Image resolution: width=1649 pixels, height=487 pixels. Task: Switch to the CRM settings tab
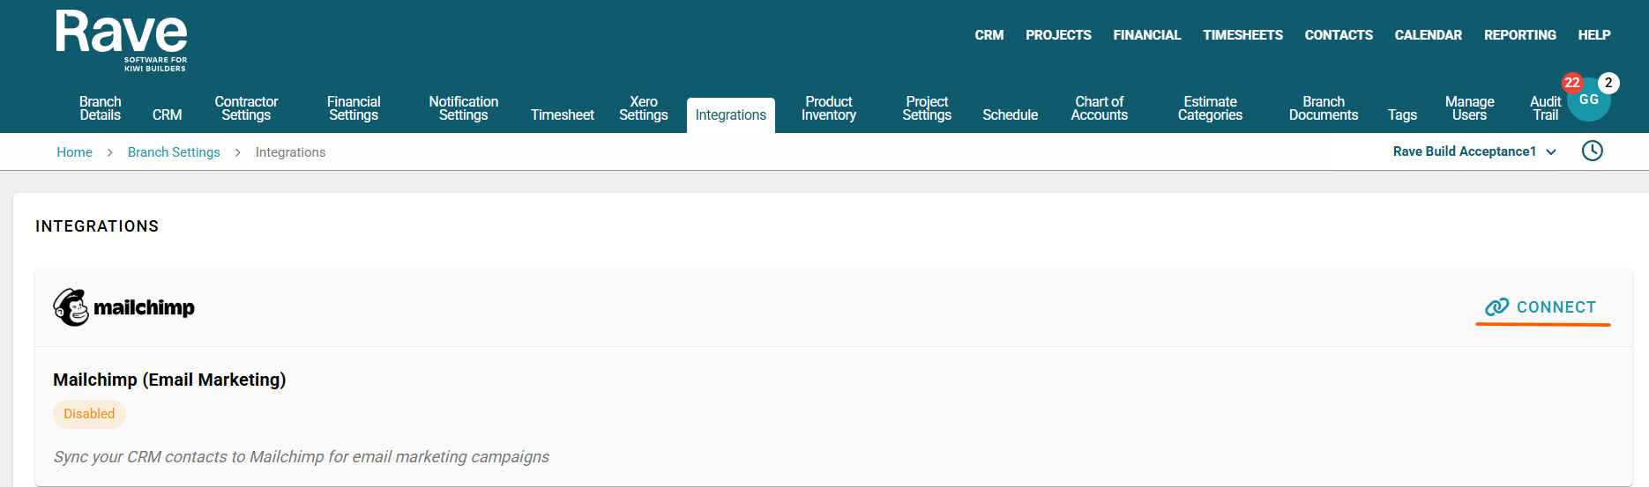point(168,115)
